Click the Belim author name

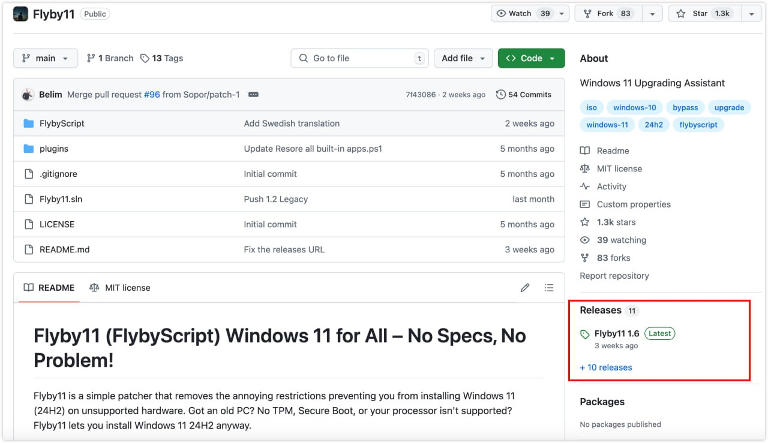pyautogui.click(x=50, y=95)
